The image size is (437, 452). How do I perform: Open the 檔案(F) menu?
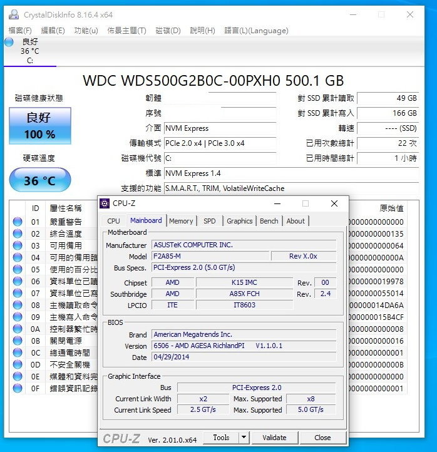pos(20,31)
